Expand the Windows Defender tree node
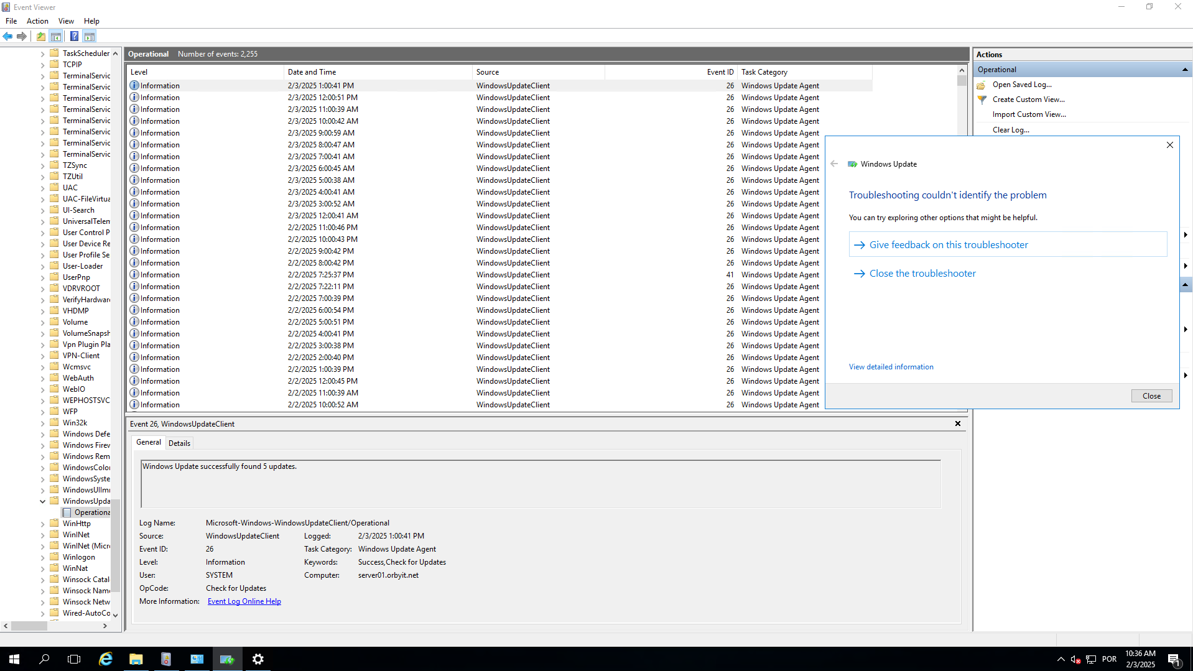Screen dimensions: 1193x671 tap(42, 434)
